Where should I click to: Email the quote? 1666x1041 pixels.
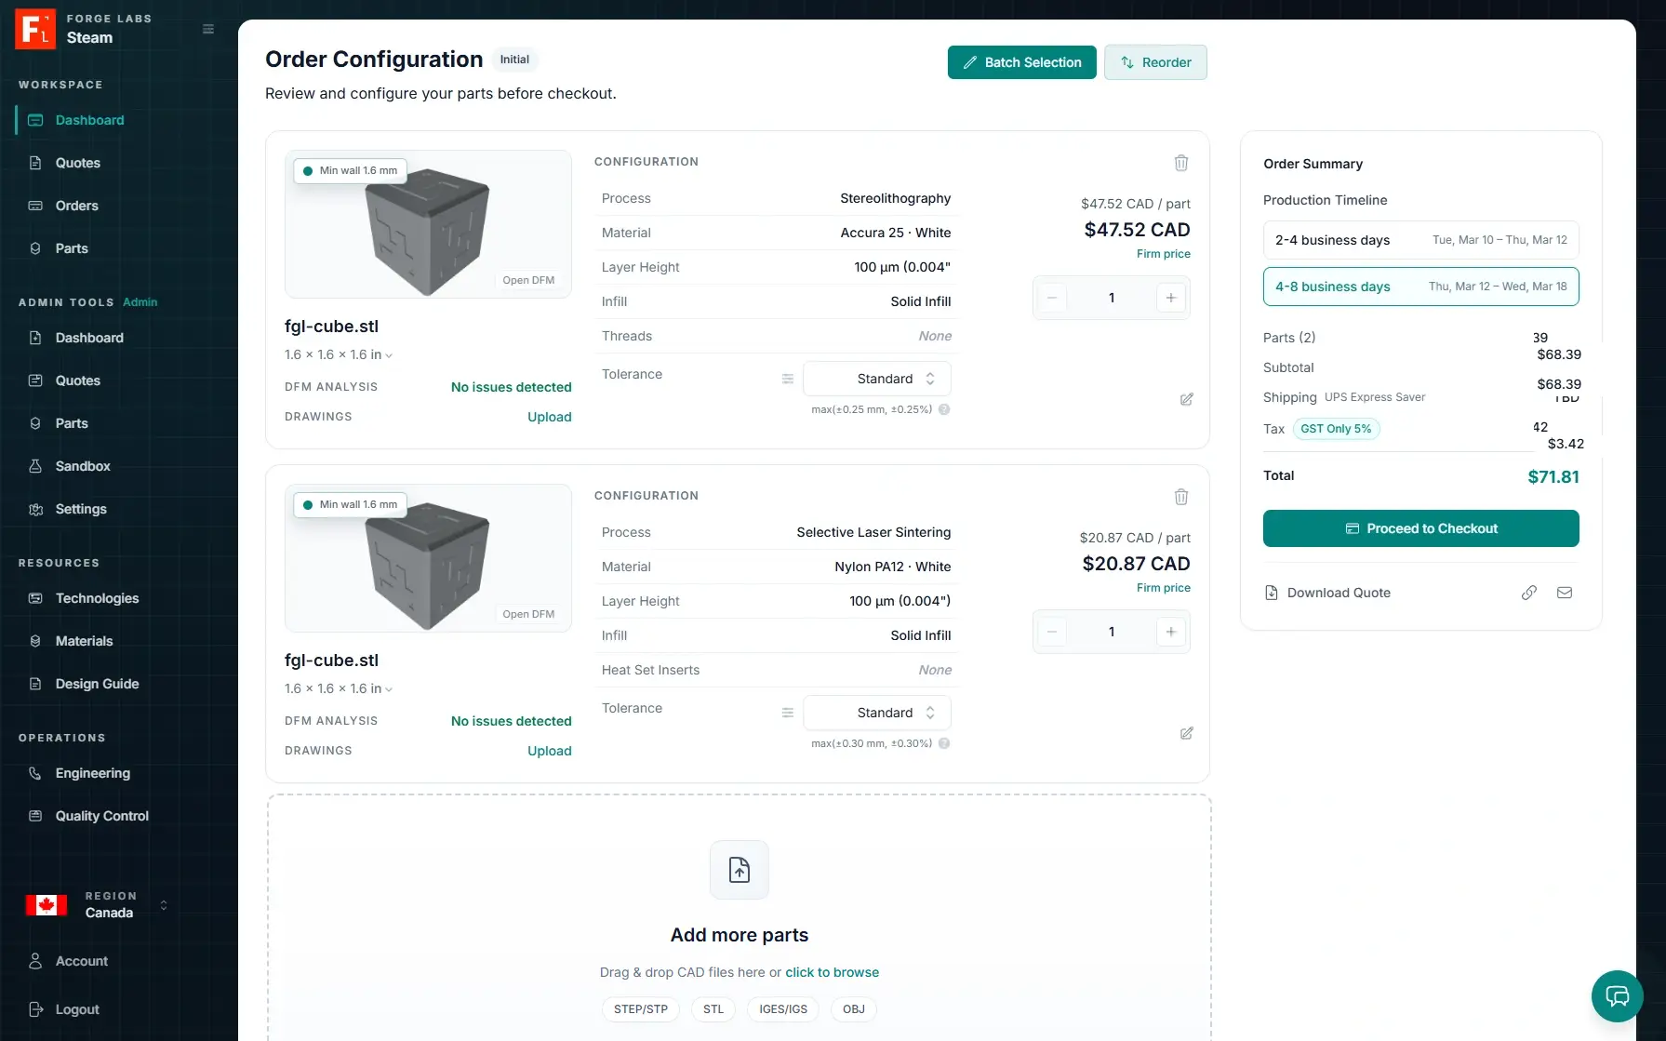click(x=1565, y=593)
